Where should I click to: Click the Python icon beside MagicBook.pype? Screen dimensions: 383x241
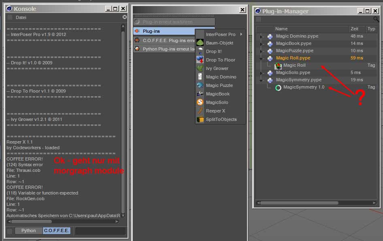point(270,44)
